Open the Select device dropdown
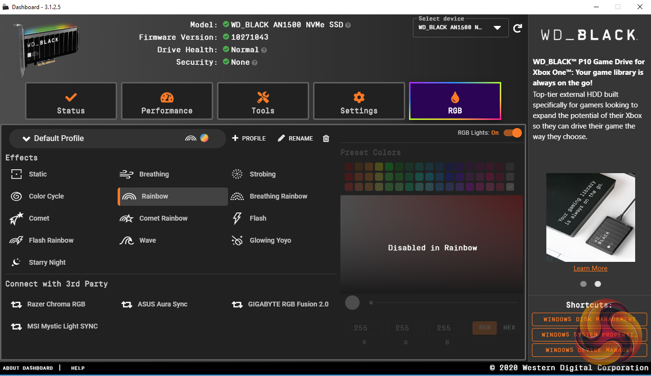 pyautogui.click(x=460, y=28)
